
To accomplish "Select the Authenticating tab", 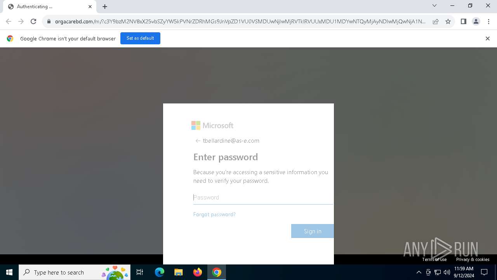I will click(x=49, y=7).
